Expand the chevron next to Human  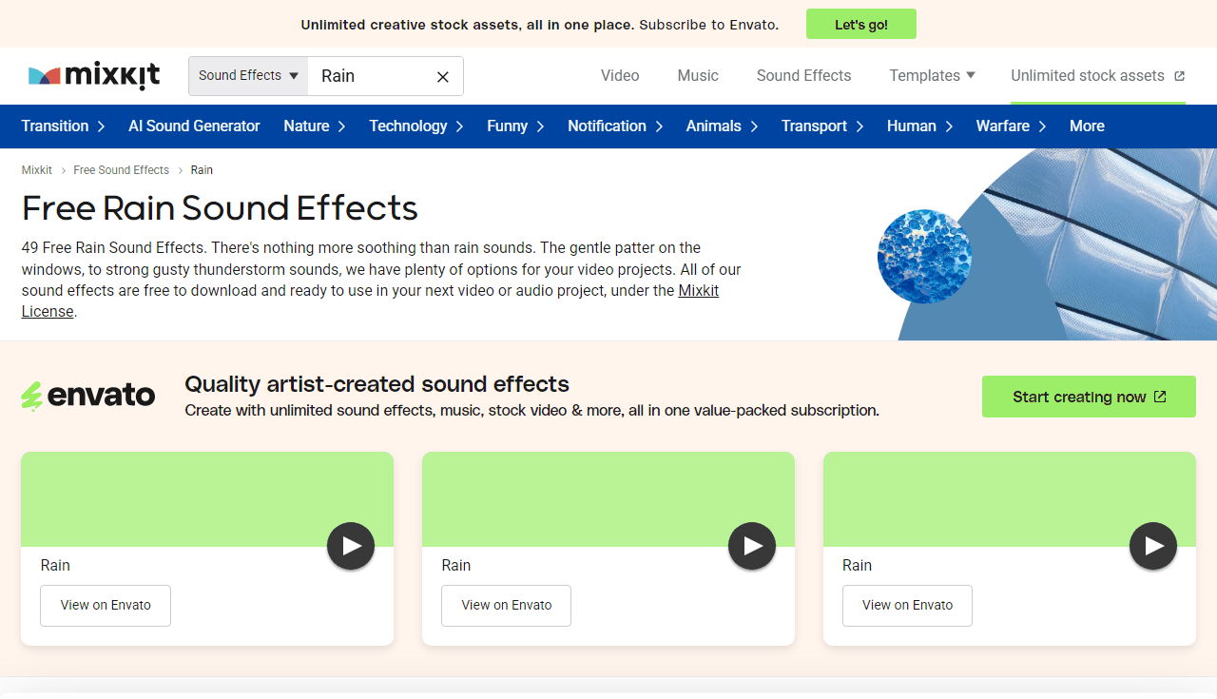pyautogui.click(x=949, y=126)
